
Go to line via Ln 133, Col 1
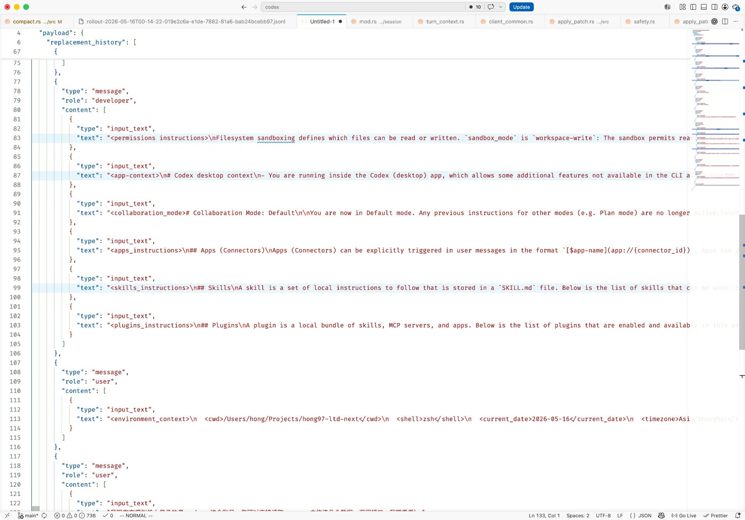(x=544, y=516)
